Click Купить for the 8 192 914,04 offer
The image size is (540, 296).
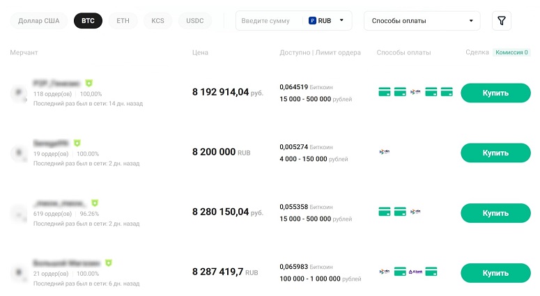coord(495,93)
